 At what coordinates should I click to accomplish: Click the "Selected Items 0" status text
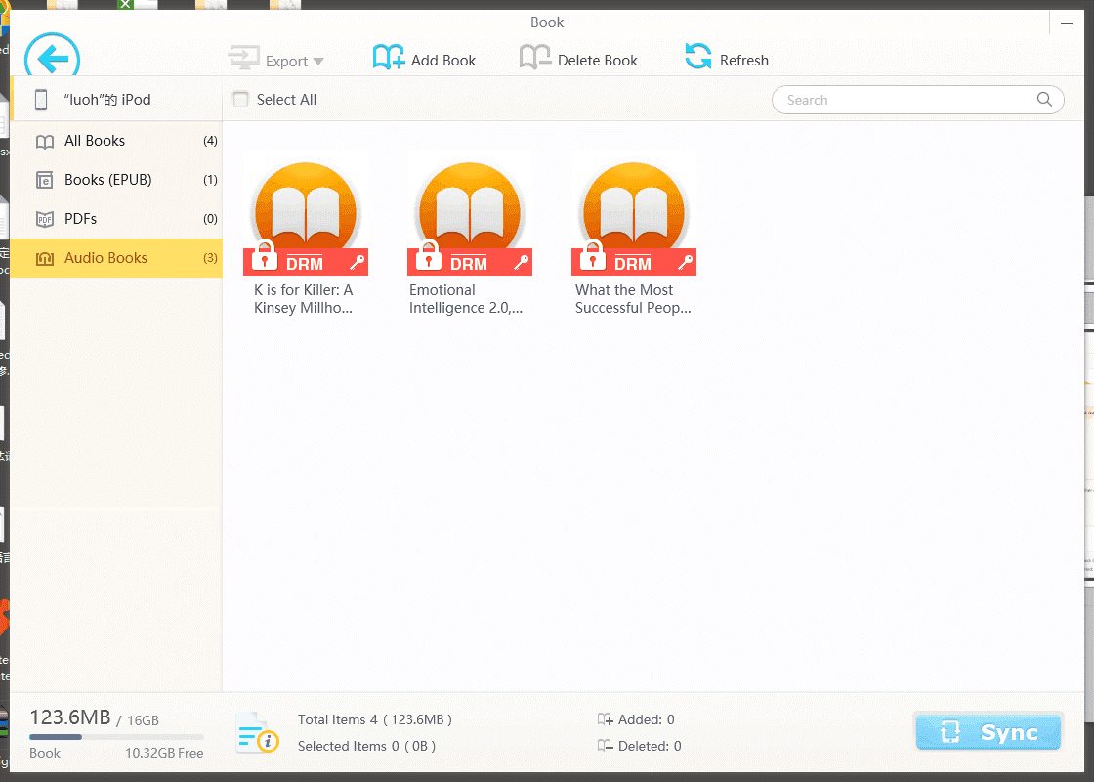pos(367,747)
